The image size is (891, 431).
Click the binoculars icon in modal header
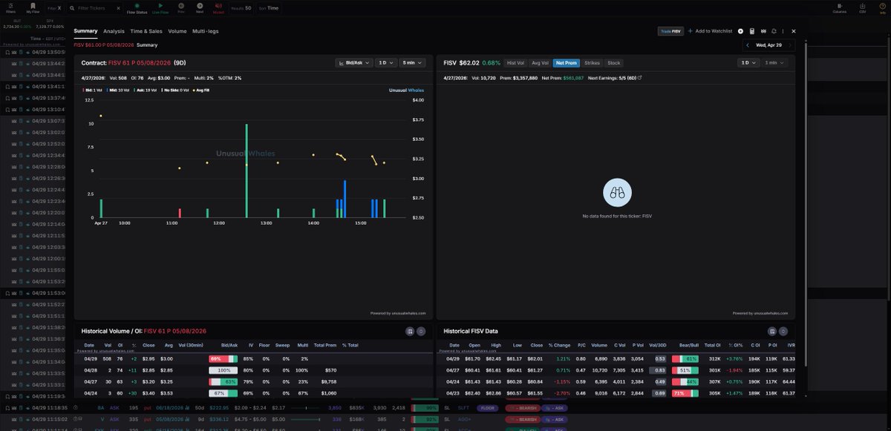click(763, 31)
